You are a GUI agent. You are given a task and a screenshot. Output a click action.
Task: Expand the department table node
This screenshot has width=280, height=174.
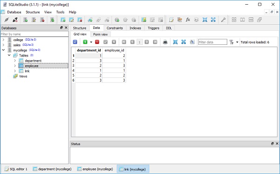click(15, 61)
